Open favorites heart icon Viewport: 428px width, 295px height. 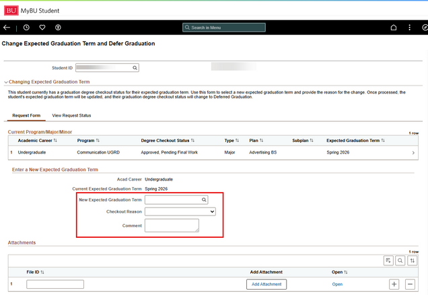[42, 28]
